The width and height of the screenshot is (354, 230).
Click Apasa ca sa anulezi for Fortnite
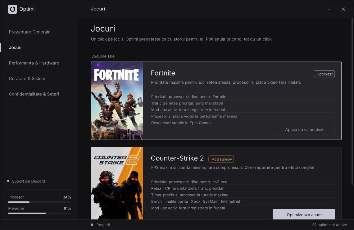[x=304, y=130]
